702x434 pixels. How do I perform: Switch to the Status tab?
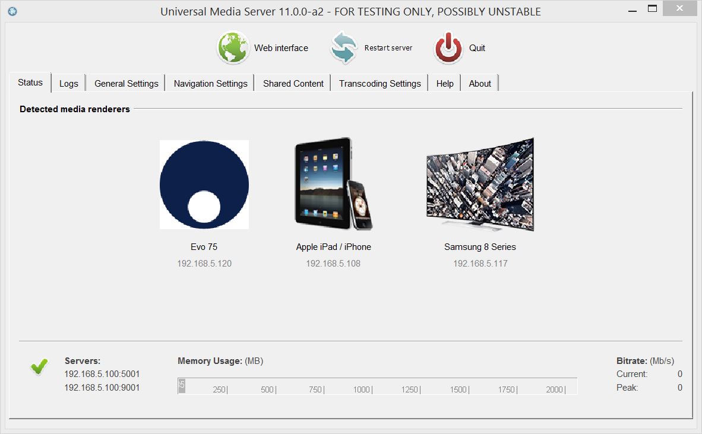click(30, 83)
